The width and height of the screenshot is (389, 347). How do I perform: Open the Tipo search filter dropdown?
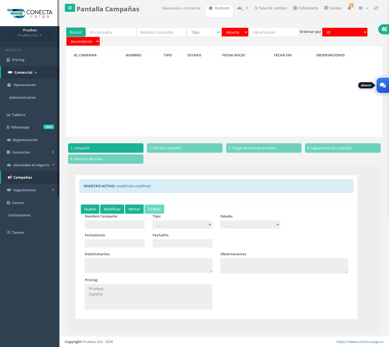(x=204, y=32)
